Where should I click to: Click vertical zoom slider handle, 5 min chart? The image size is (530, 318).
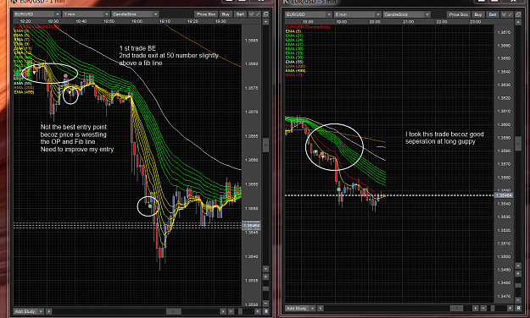pos(518,286)
